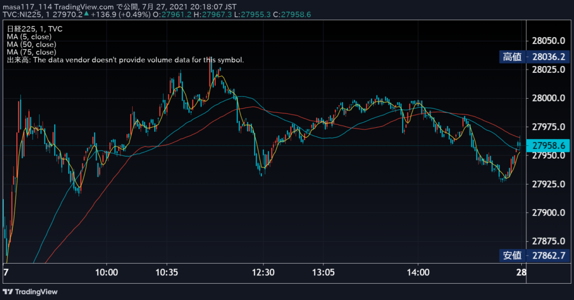Click the O:27961.2 open value in header
Image resolution: width=574 pixels, height=300 pixels.
172,15
